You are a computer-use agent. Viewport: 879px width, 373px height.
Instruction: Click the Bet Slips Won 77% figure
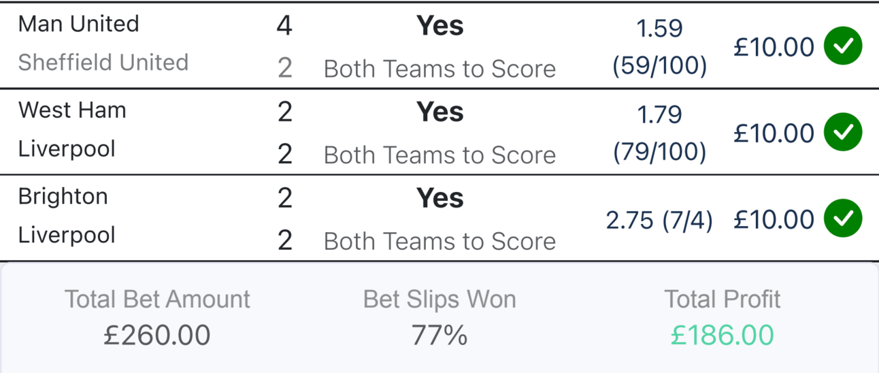pyautogui.click(x=439, y=336)
